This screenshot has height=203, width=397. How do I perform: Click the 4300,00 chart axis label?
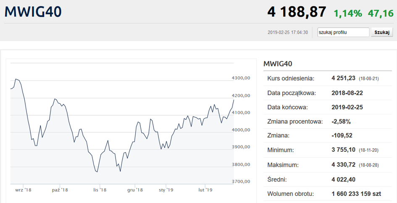point(241,78)
